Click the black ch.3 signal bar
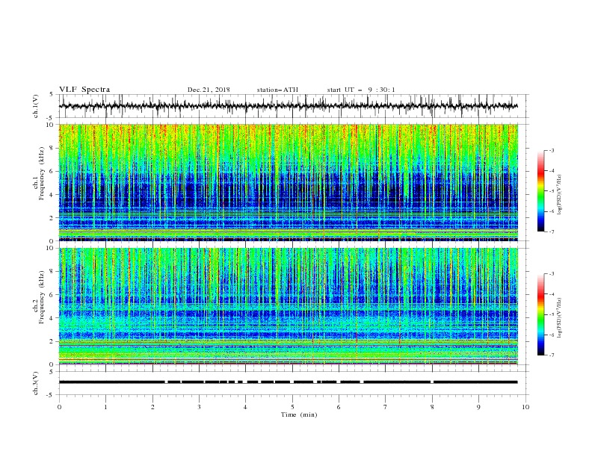The image size is (592, 457). (289, 382)
